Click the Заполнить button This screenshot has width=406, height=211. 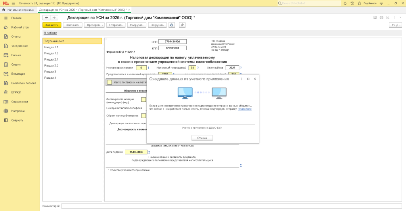[73, 25]
